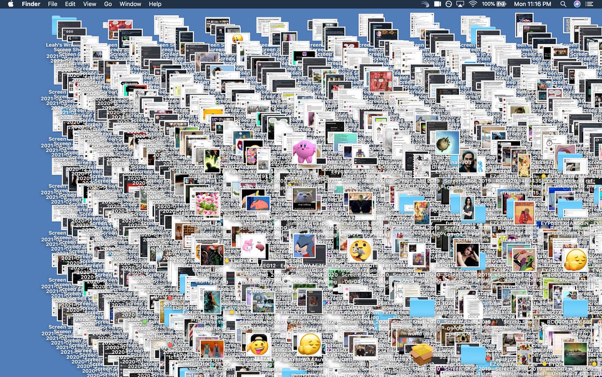Image resolution: width=602 pixels, height=377 pixels.
Task: Click the video camera menu bar icon
Action: pyautogui.click(x=437, y=4)
